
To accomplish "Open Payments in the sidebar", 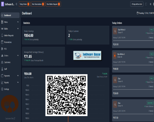I will 10,76.
